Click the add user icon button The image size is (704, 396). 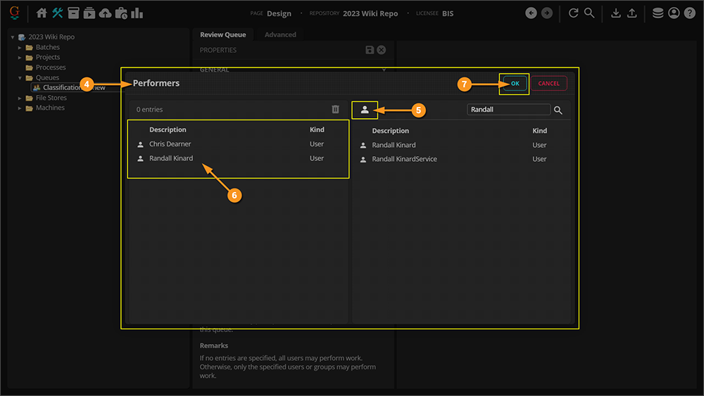[365, 110]
